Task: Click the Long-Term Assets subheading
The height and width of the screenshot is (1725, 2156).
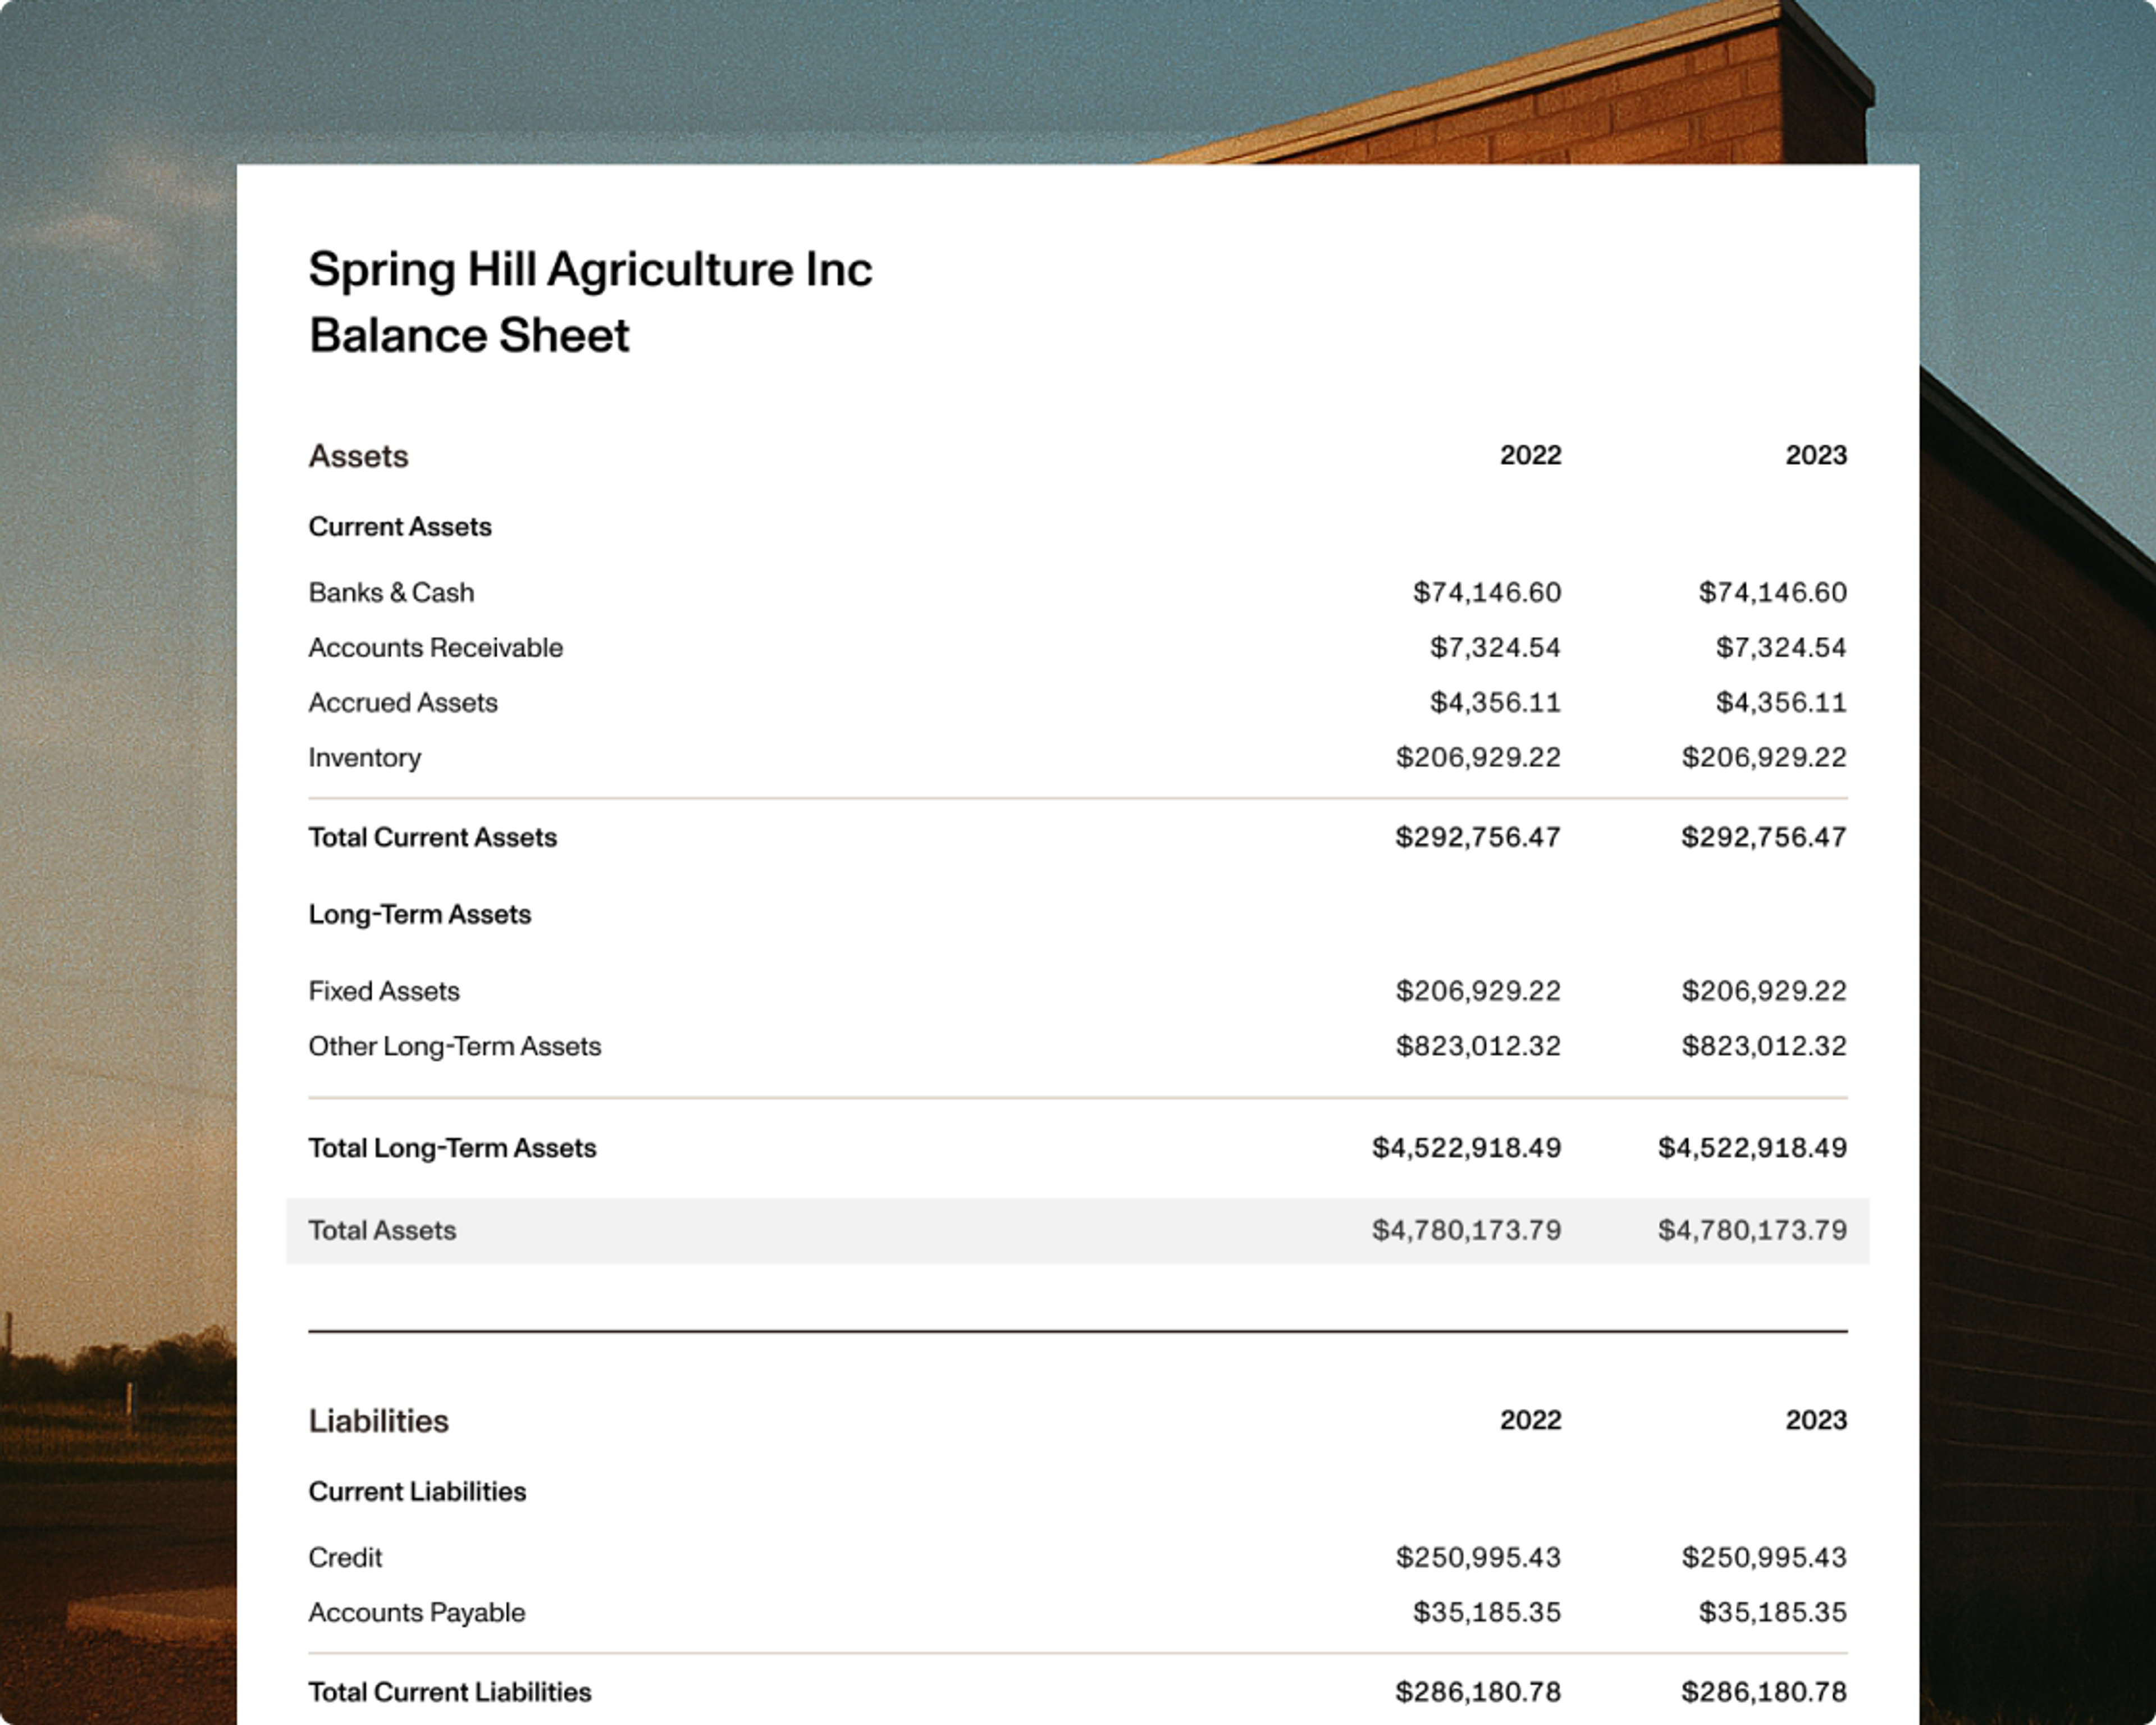Action: 419,914
